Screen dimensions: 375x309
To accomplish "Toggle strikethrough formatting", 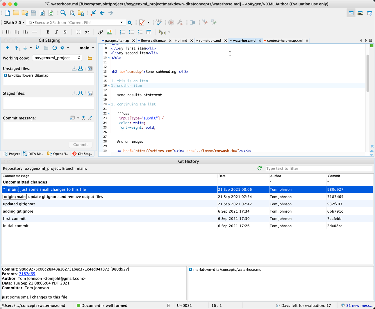I will [65, 32].
